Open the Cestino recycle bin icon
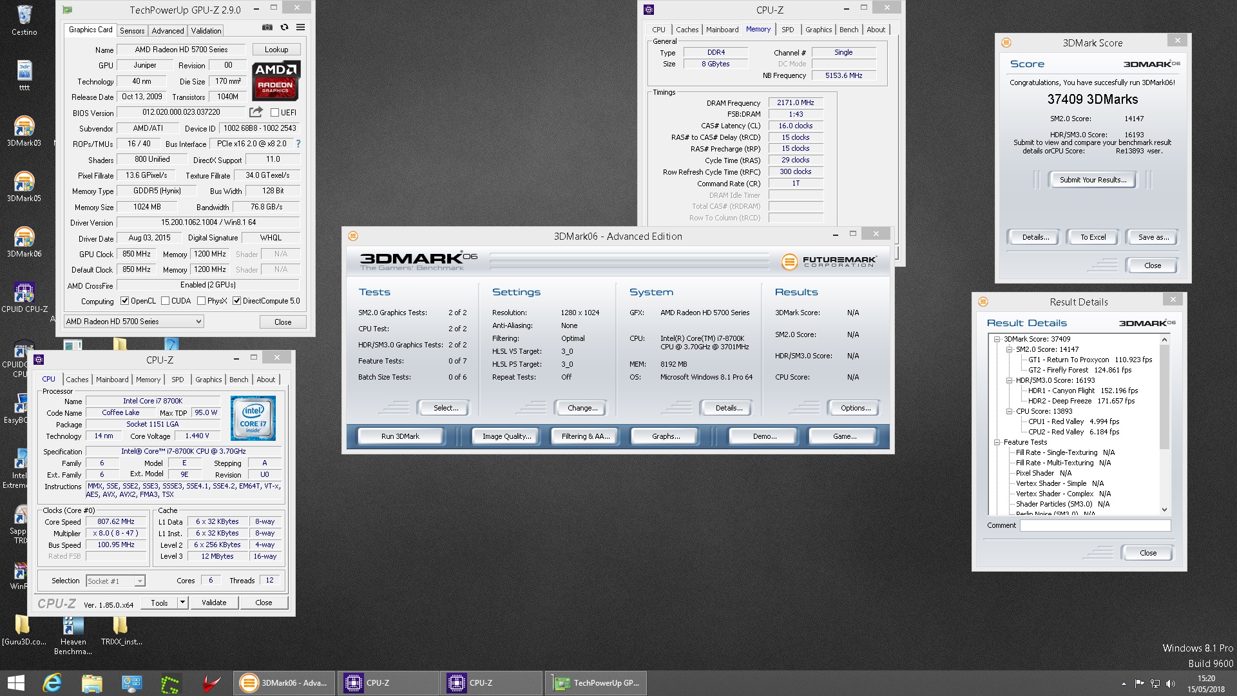Viewport: 1237px width, 696px height. (24, 21)
